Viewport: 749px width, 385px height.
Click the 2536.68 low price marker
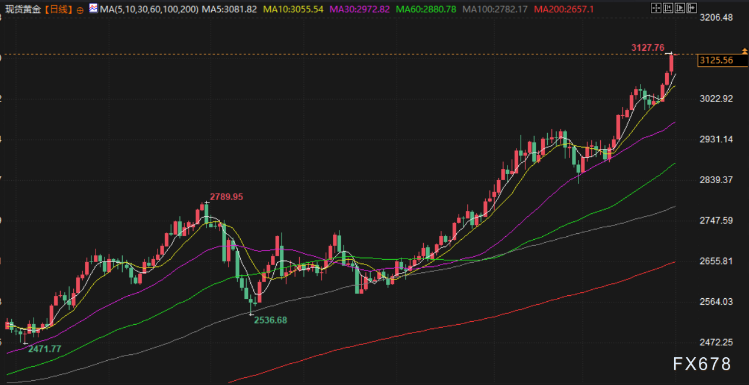270,320
